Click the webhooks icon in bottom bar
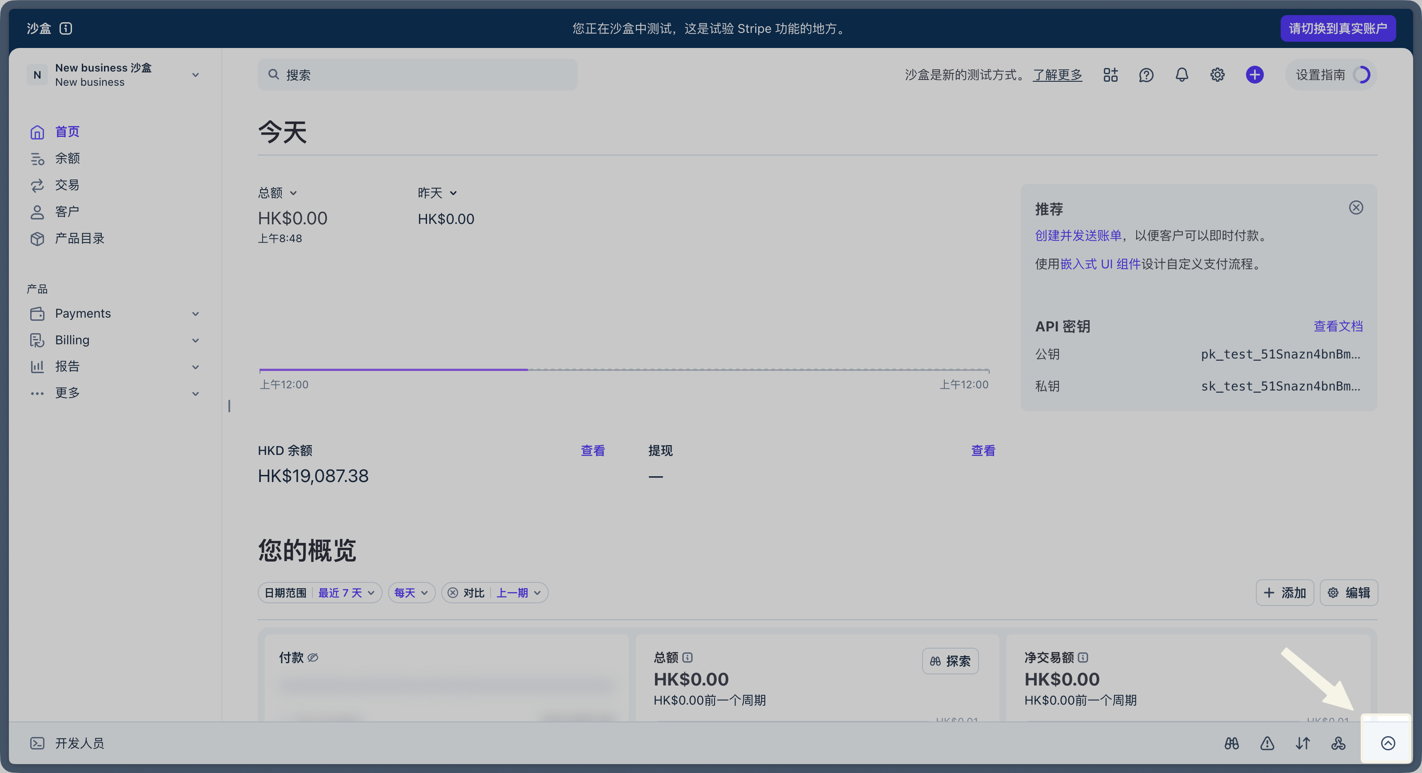1422x773 pixels. [x=1338, y=743]
